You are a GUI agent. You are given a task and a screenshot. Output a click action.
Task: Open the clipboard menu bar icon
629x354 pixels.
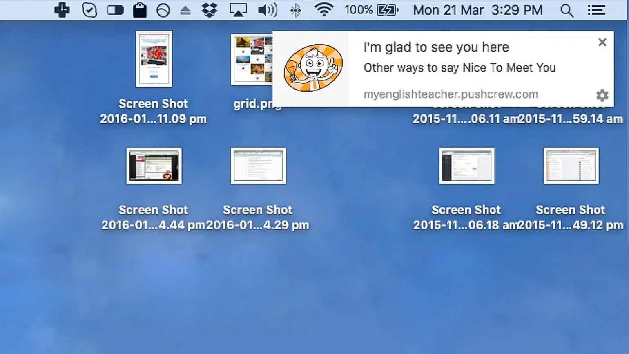(x=140, y=10)
